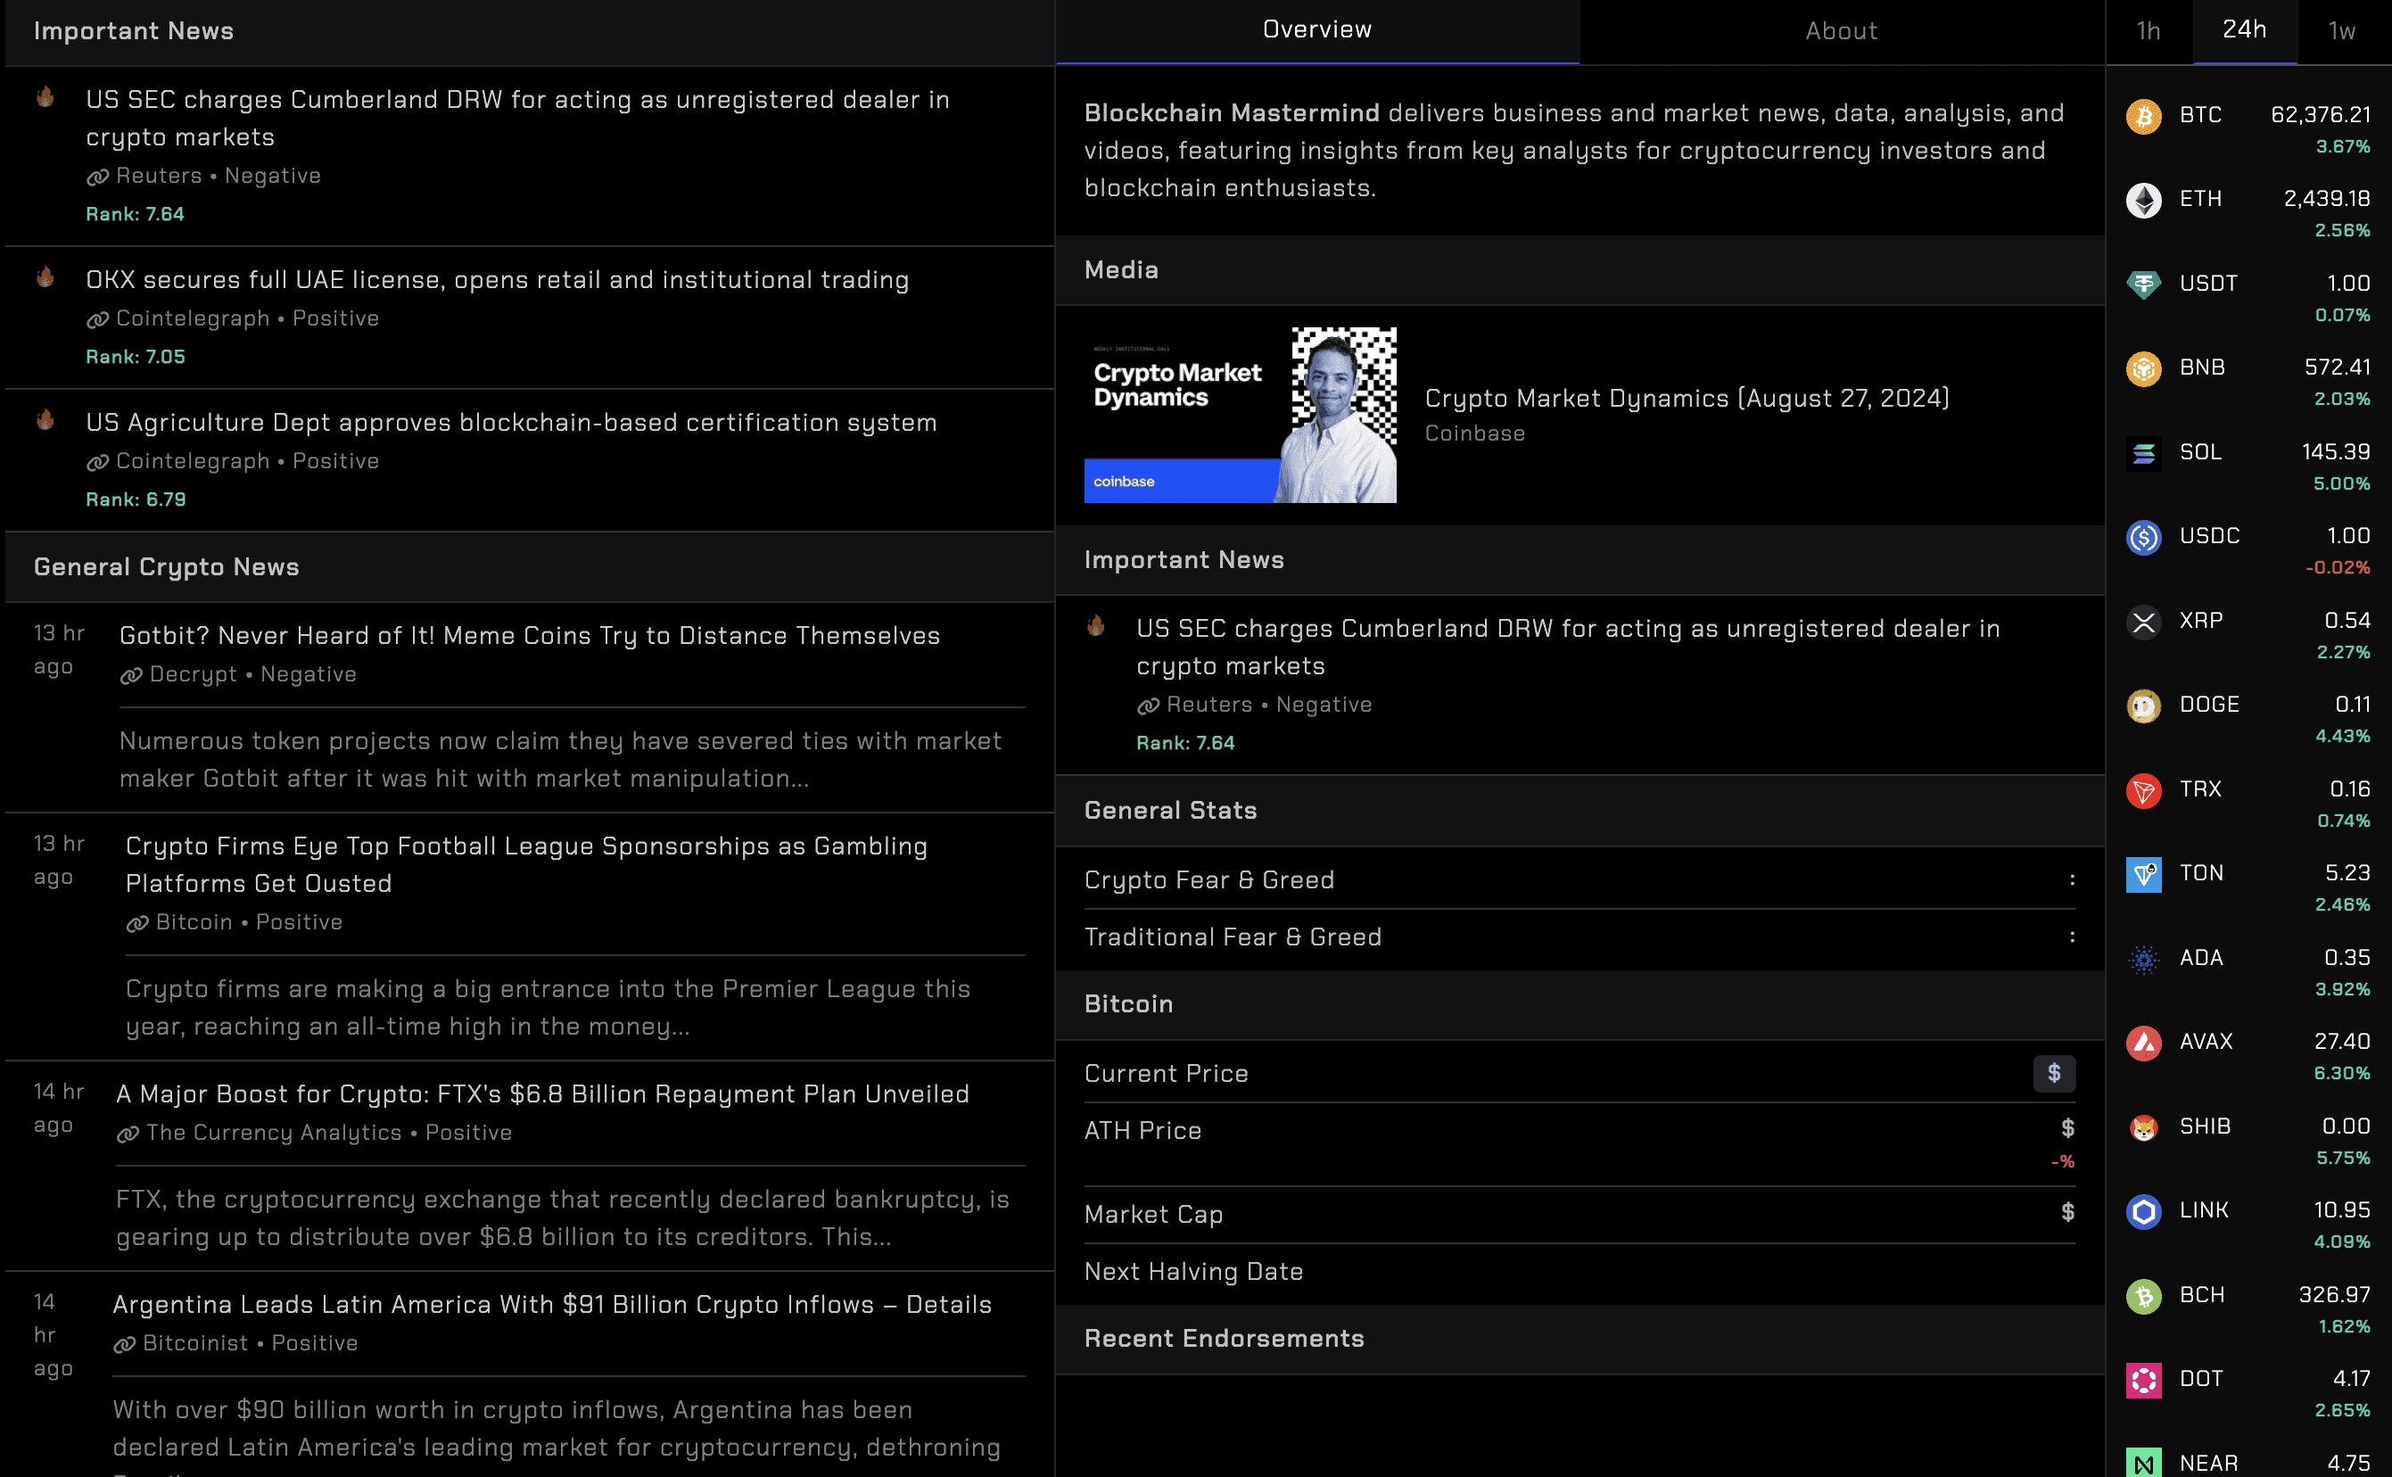Screen dimensions: 2392x1477
Task: Click the Avalanche AVAX coin icon
Action: [x=2143, y=1044]
